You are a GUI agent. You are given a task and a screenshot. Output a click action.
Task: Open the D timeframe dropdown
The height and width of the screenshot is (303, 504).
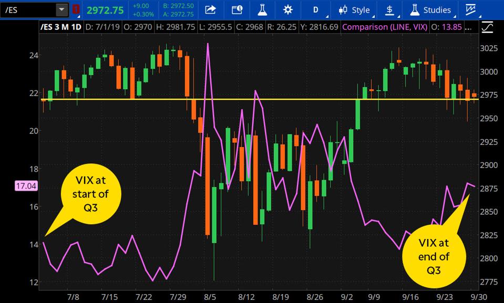tap(316, 9)
